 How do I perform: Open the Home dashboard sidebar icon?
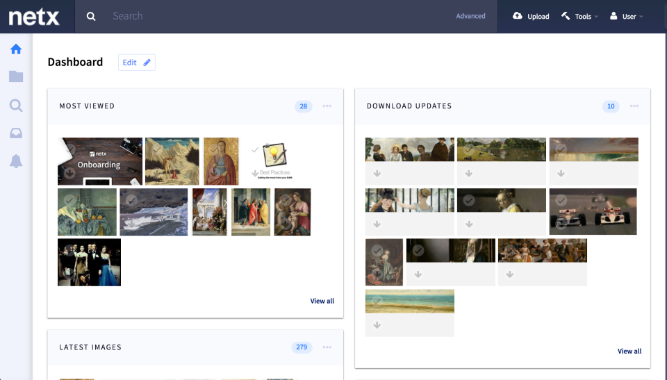click(16, 49)
